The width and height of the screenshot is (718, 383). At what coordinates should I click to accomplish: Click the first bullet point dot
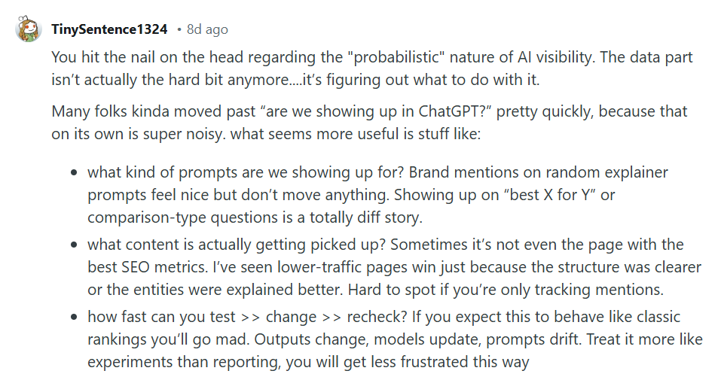pos(74,173)
